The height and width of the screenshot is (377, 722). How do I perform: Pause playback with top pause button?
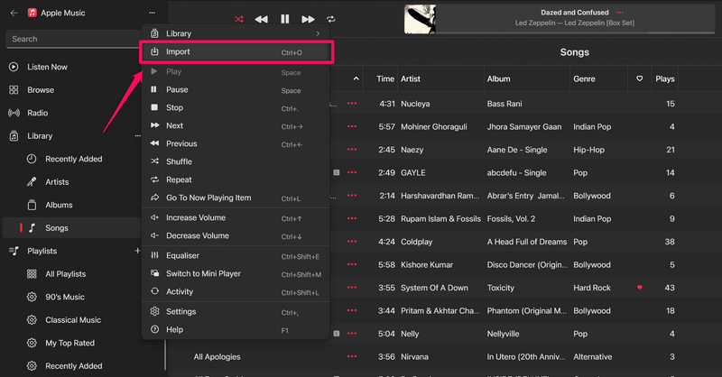tap(285, 19)
